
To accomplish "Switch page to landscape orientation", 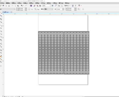I will [32, 9].
